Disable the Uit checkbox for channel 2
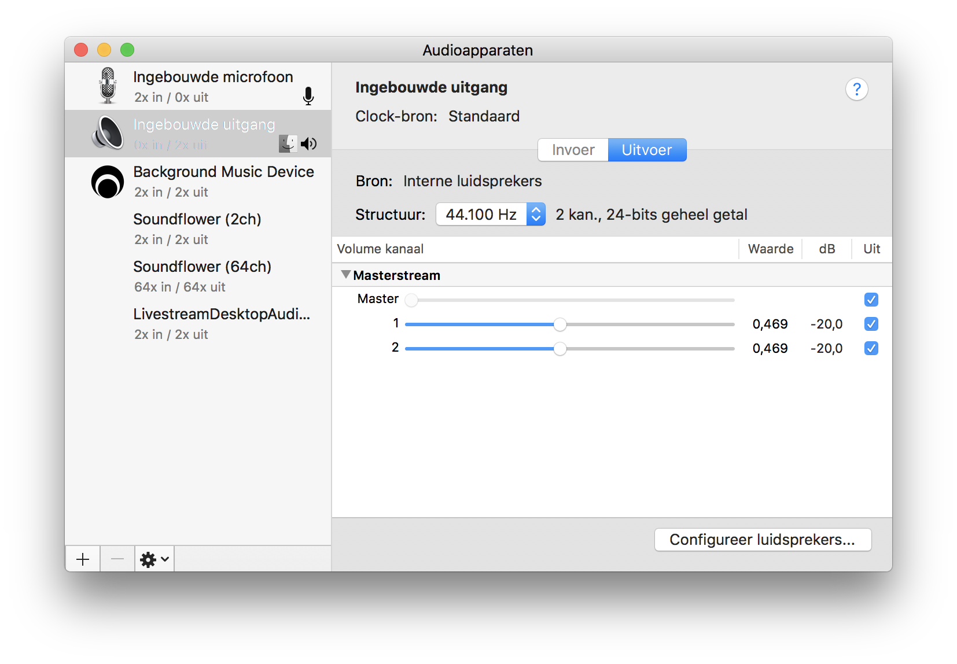This screenshot has width=957, height=664. click(x=871, y=348)
